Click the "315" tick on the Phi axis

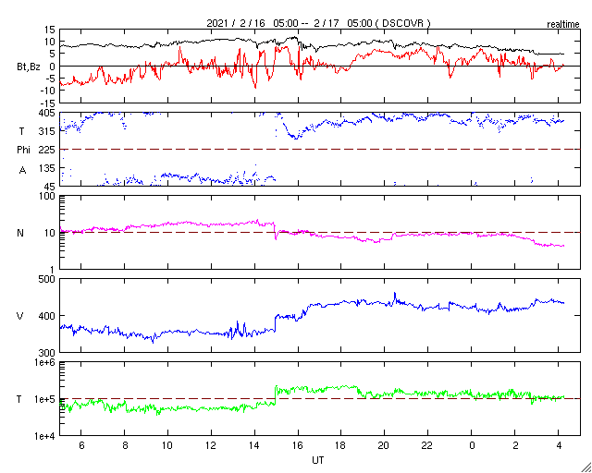[47, 131]
